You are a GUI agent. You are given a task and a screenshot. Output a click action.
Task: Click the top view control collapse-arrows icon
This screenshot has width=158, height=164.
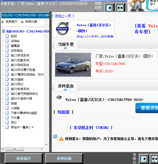pos(120,8)
